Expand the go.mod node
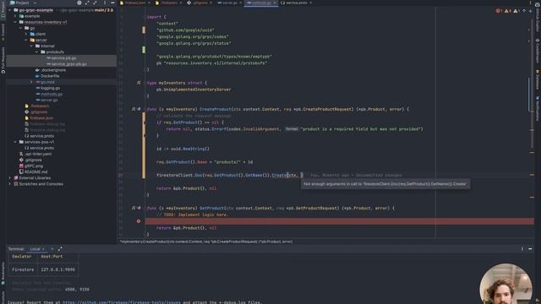The width and height of the screenshot is (541, 304). pos(31,82)
